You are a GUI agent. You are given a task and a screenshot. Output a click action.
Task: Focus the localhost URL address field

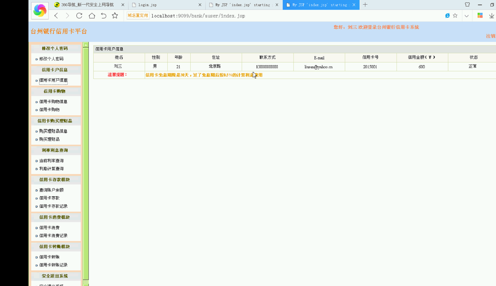coord(198,16)
